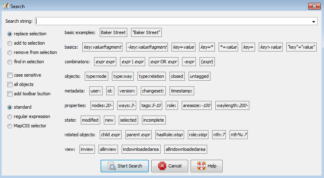Insert nth:7 keyword
The width and height of the screenshot is (324, 178).
219,135
